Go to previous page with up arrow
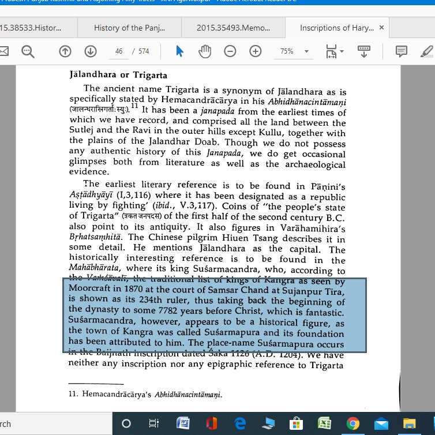The width and height of the screenshot is (435, 435). tap(65, 51)
